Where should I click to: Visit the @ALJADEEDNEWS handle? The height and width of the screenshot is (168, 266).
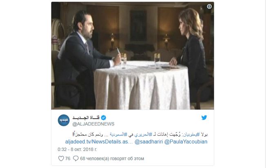click(x=93, y=124)
